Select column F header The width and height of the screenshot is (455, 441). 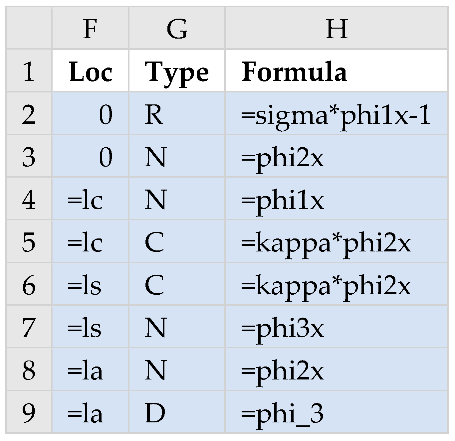[90, 29]
